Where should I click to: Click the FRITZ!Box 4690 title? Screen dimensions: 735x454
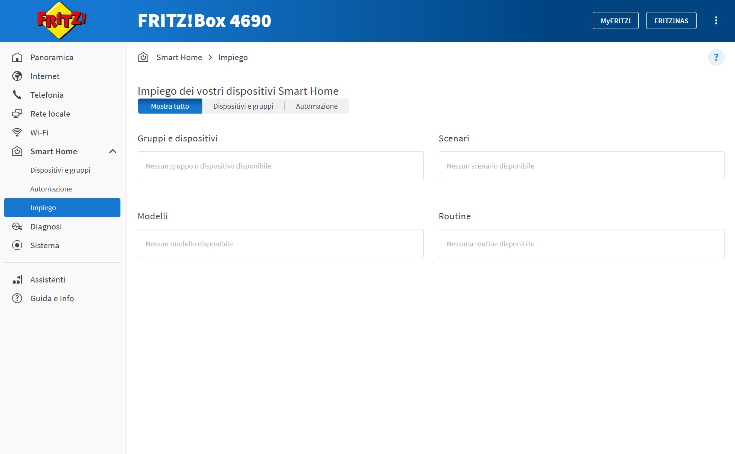[204, 21]
